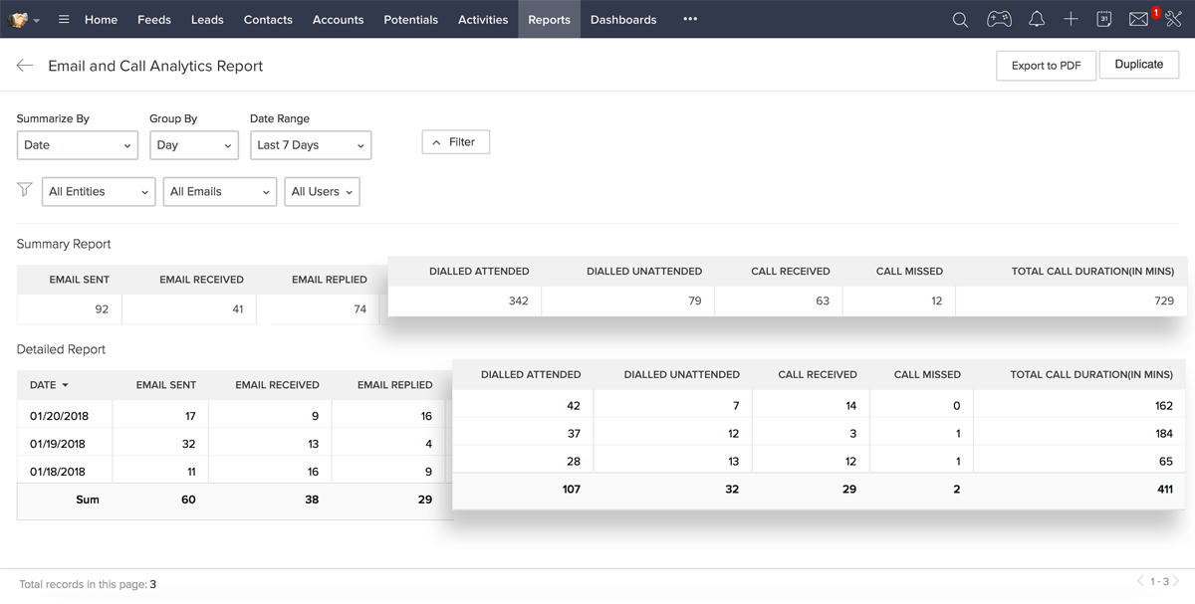Expand the Group By Day dropdown
1195x604 pixels.
pos(194,145)
